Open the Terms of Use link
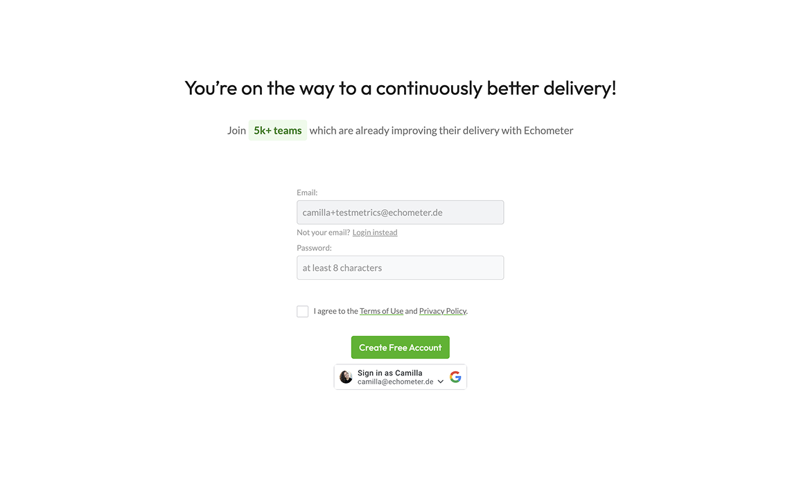Image resolution: width=808 pixels, height=491 pixels. [x=381, y=311]
